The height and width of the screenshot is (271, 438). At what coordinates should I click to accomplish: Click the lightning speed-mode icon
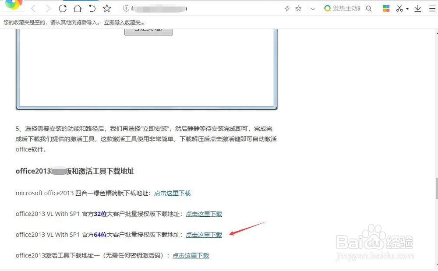287,9
